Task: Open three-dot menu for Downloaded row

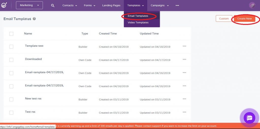Action: pos(184,60)
